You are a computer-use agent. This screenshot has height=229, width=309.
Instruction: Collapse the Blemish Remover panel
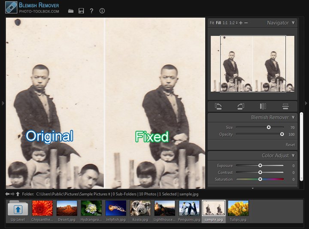[x=293, y=117]
